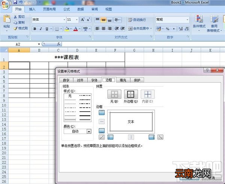Center cell text horizontally
Viewport: 225px width, 184px height.
coord(103,29)
